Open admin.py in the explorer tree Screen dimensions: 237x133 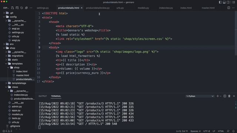coord(17,106)
